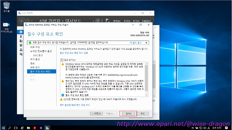Open Task View from taskbar
The image size is (232, 130).
(16, 128)
